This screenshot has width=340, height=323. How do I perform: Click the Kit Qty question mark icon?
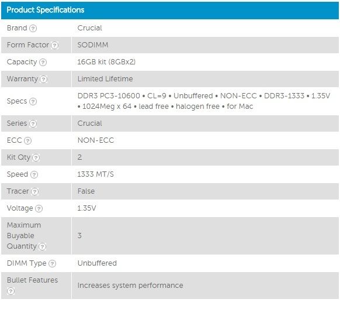[x=36, y=157]
